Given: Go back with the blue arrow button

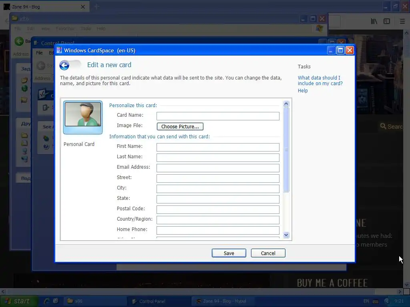Looking at the screenshot, I should 64,65.
